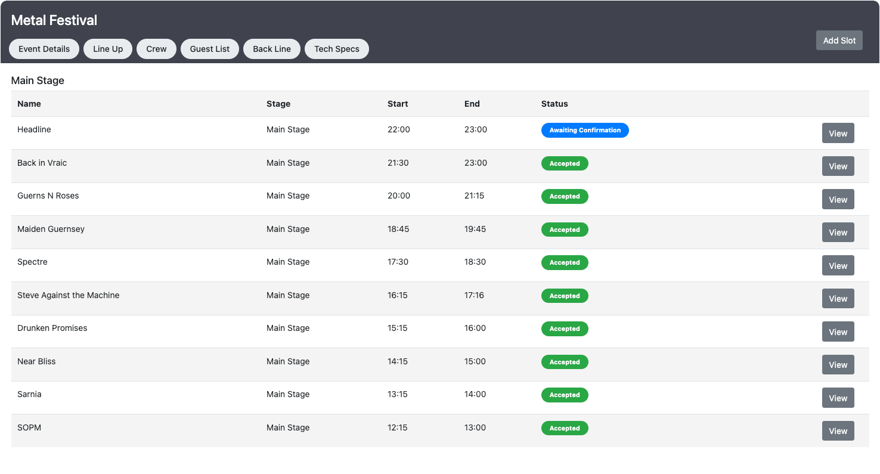Open the Crew section
Viewport: 880px width, 474px height.
[x=156, y=49]
